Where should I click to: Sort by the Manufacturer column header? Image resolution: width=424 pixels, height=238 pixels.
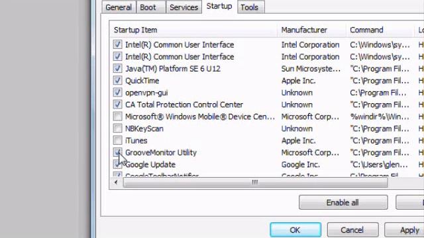tap(311, 30)
